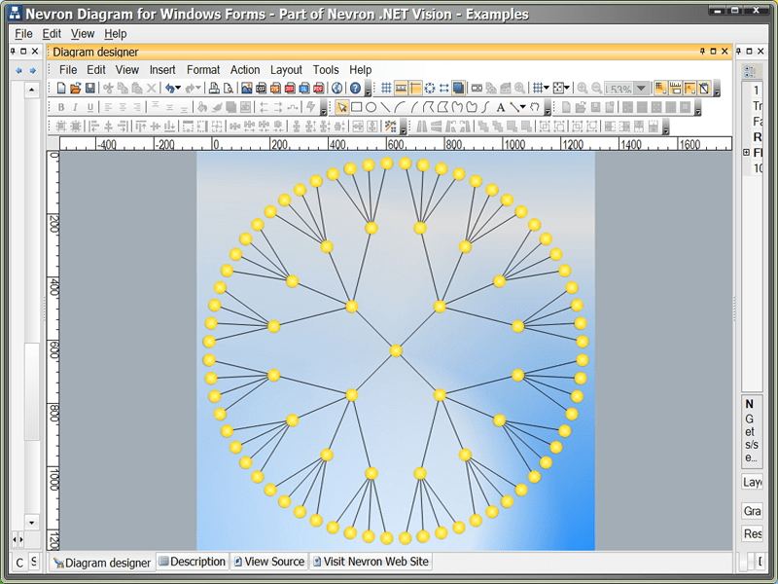Image resolution: width=778 pixels, height=584 pixels.
Task: Select the Text tool
Action: tap(499, 106)
